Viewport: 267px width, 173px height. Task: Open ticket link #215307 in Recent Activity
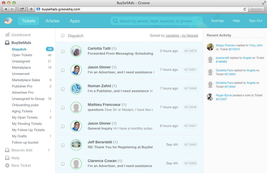point(221,99)
